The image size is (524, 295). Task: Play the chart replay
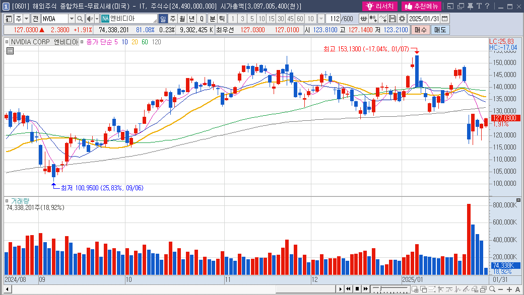pos(340,289)
